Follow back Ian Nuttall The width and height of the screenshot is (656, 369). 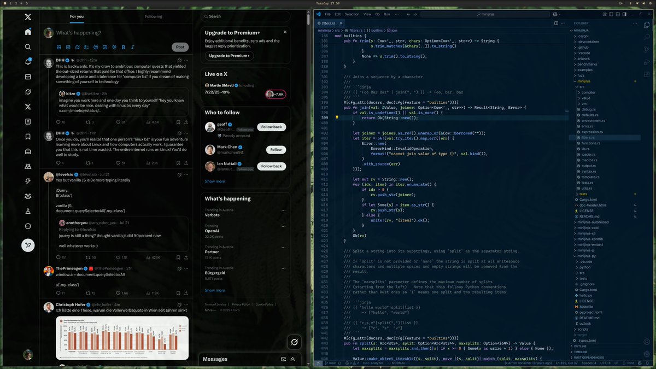coord(271,166)
